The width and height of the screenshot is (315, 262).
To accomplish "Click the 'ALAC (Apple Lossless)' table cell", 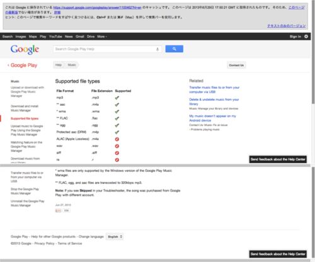I will pyautogui.click(x=72, y=139).
